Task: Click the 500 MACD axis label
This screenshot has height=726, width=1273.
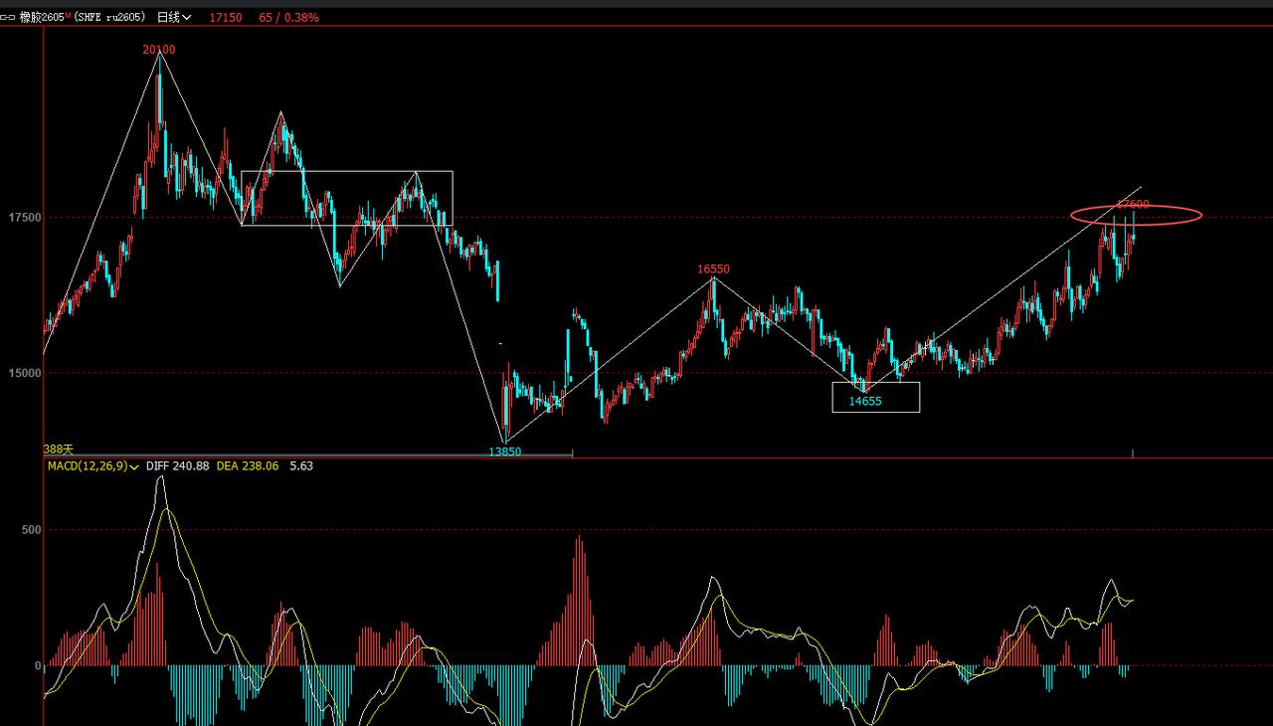Action: (x=32, y=530)
